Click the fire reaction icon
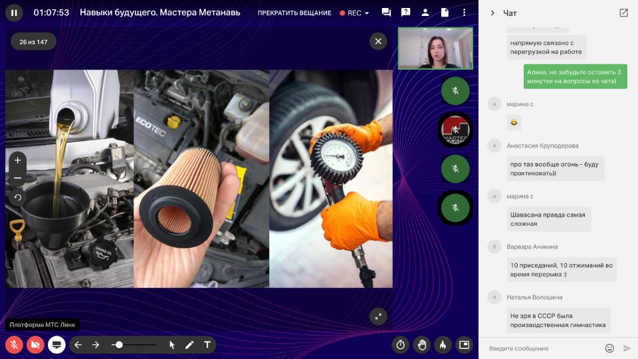 (443, 345)
